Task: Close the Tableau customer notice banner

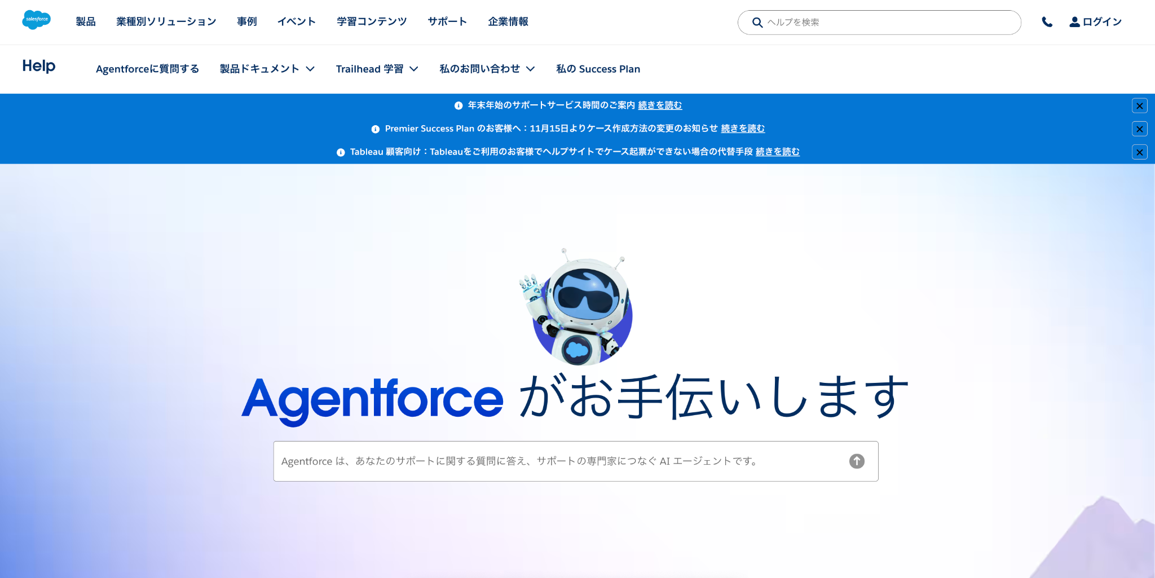Action: tap(1139, 152)
